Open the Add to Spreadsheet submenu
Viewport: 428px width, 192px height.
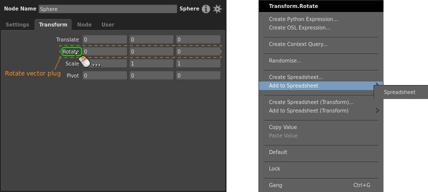pos(321,86)
